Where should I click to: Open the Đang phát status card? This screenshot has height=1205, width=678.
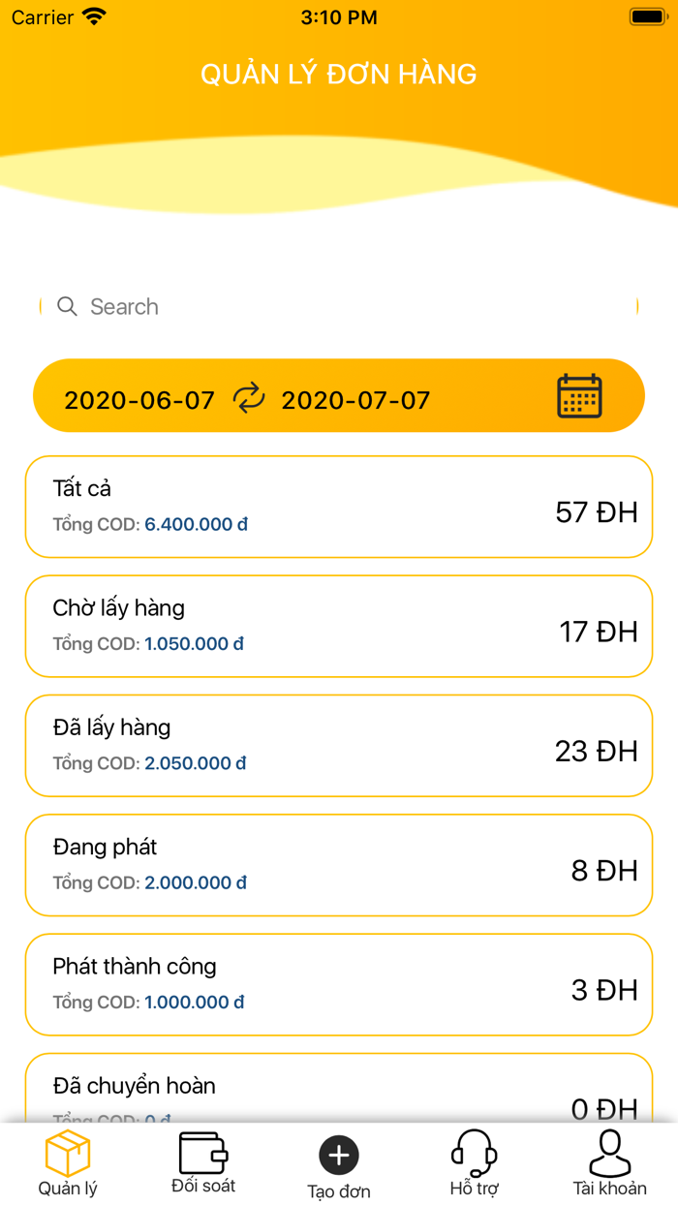click(338, 864)
